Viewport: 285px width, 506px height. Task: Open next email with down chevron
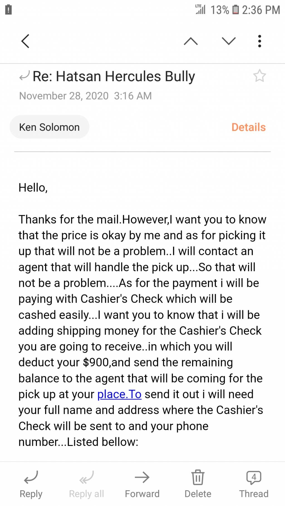point(229,41)
